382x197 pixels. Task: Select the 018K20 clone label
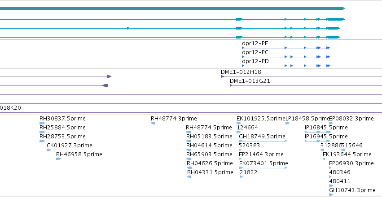tap(10, 108)
